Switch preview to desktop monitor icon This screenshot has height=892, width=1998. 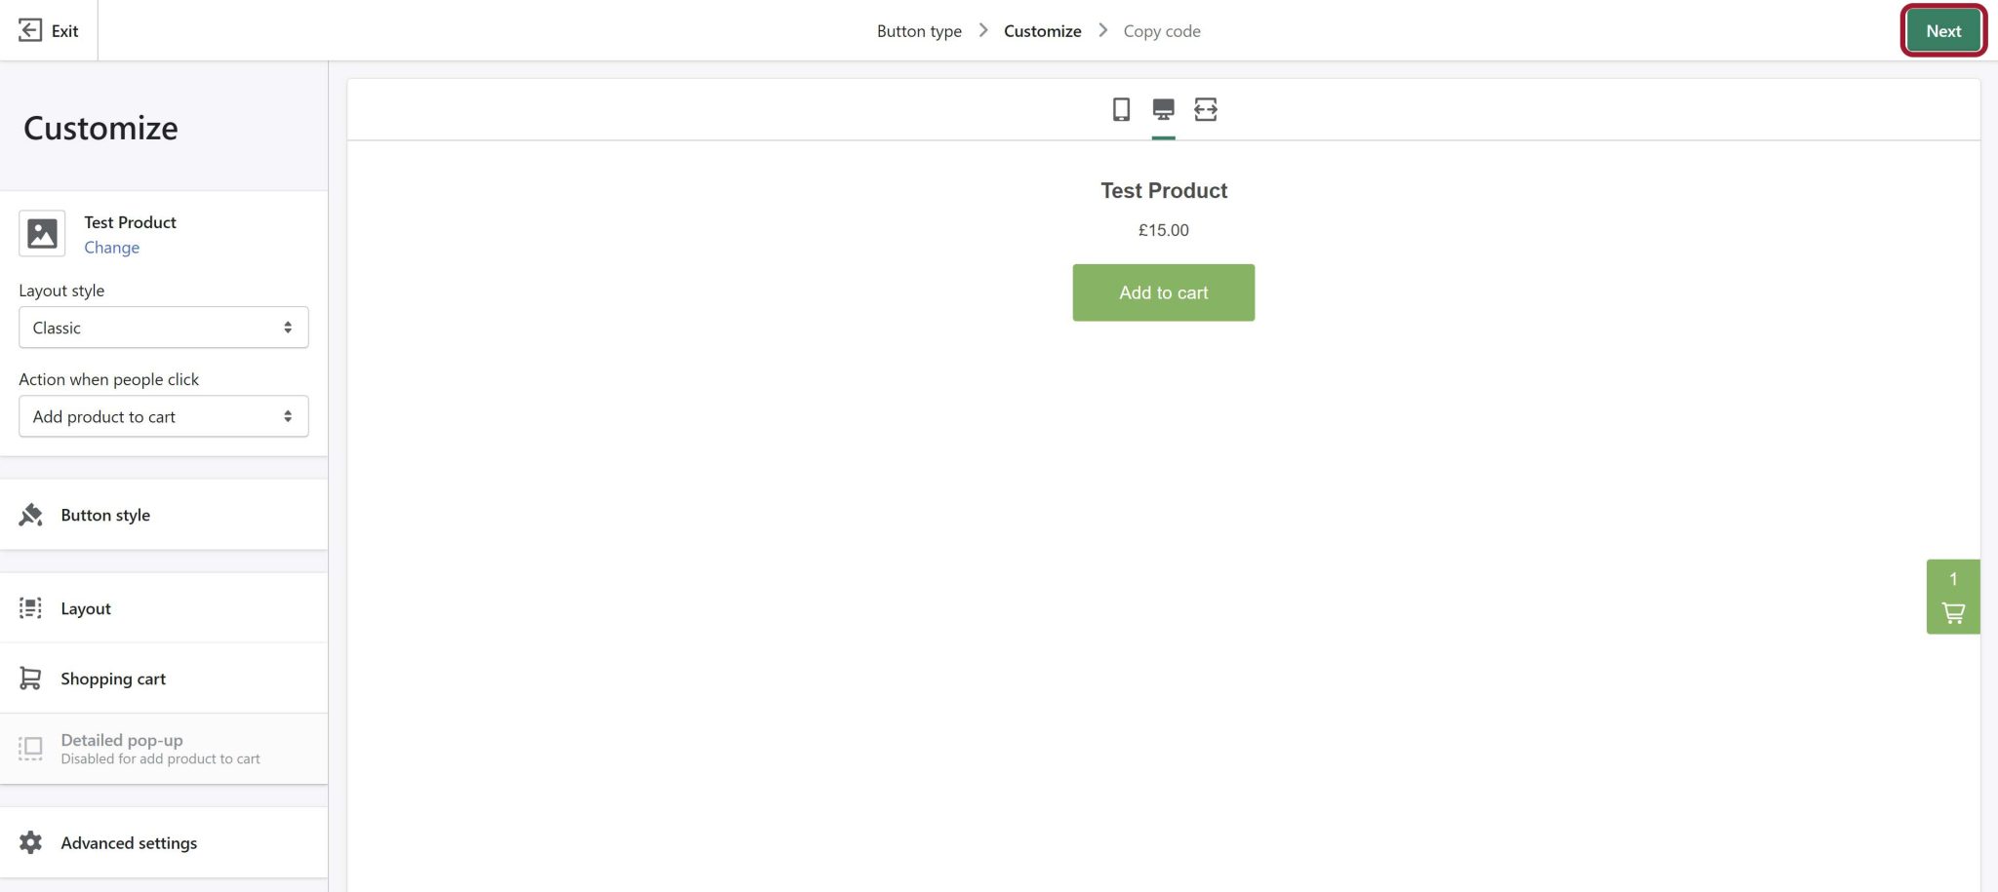(x=1163, y=109)
